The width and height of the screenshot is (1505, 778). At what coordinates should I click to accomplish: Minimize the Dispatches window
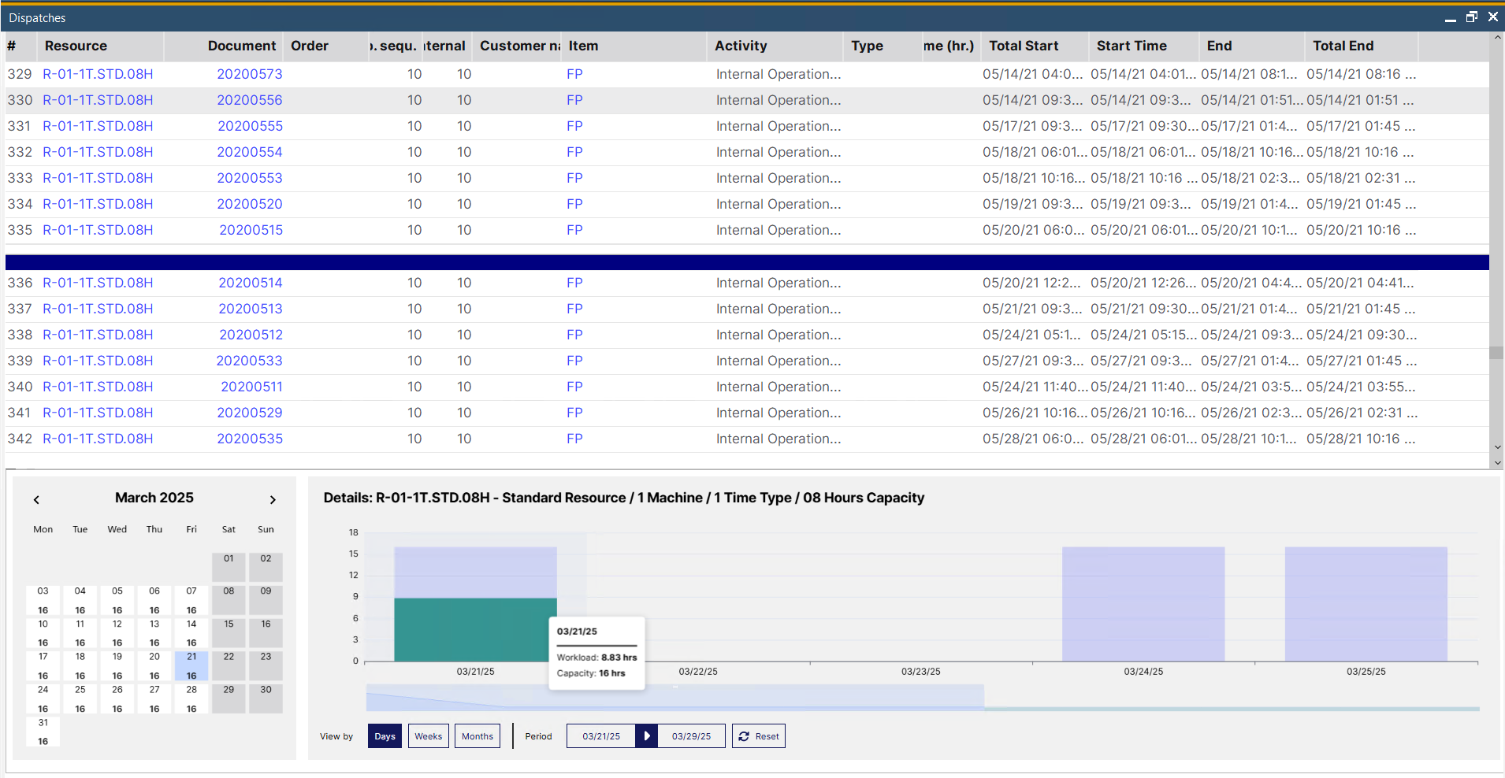pos(1450,18)
